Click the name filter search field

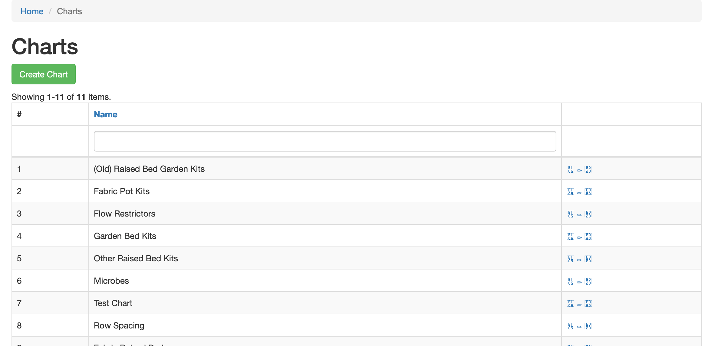click(x=324, y=141)
